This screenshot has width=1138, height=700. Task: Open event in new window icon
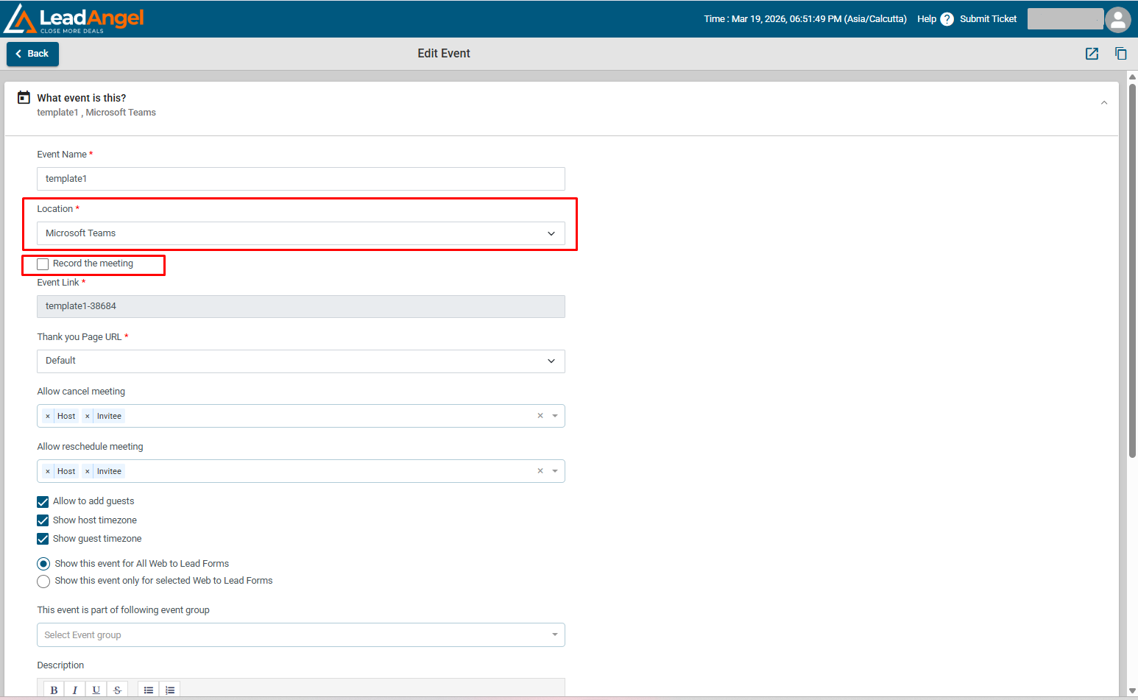[1092, 54]
